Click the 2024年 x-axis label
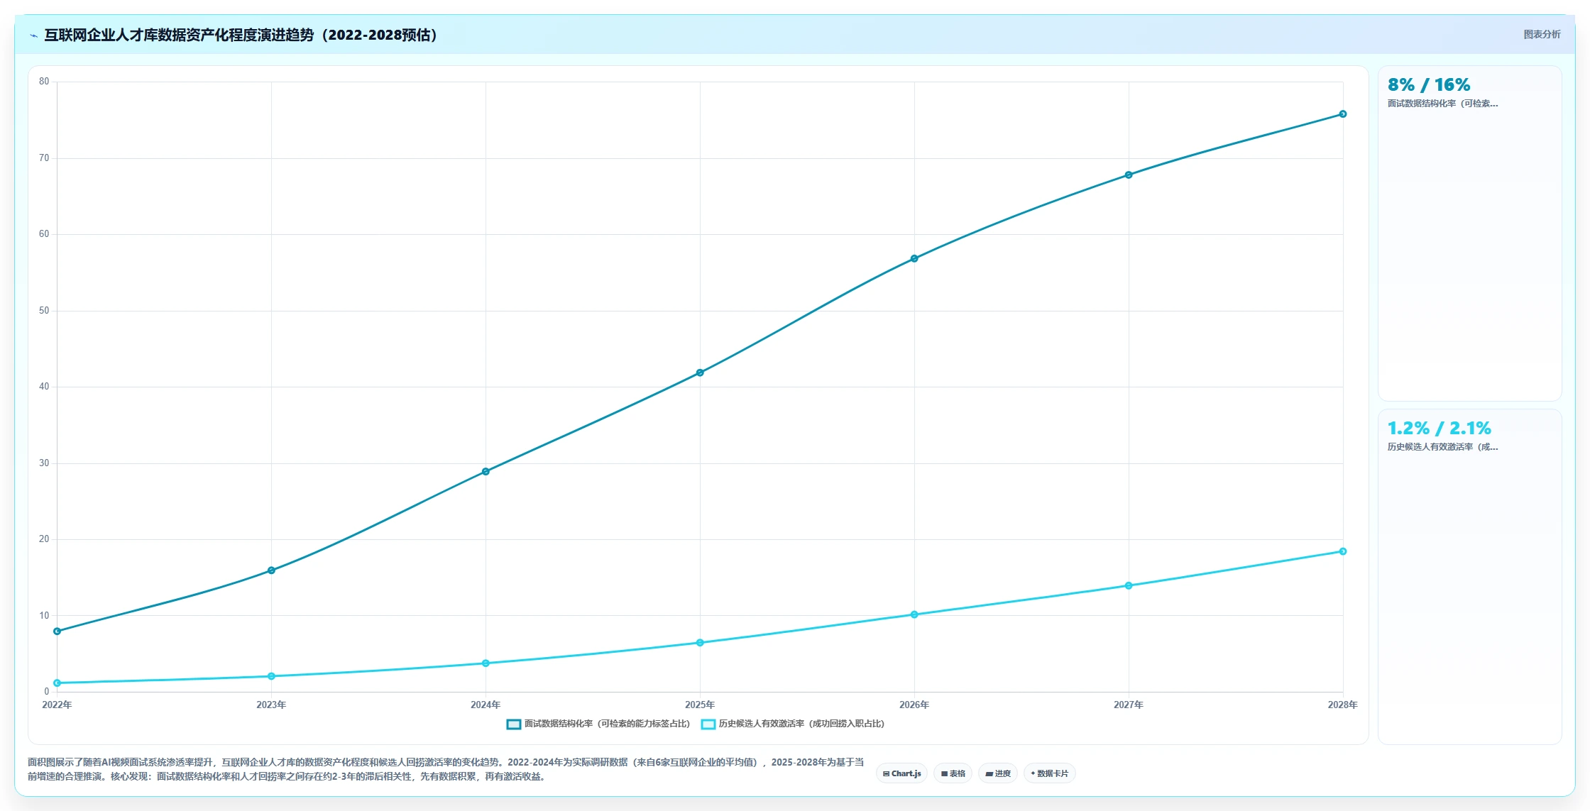This screenshot has width=1590, height=811. click(486, 705)
